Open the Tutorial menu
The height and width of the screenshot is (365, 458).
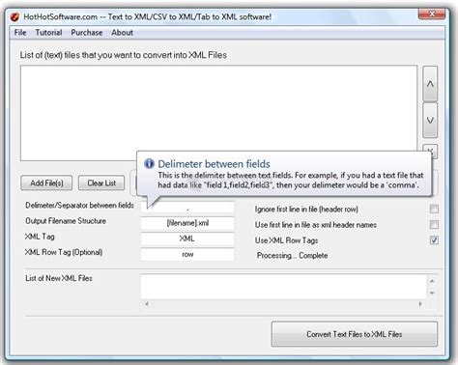(48, 33)
